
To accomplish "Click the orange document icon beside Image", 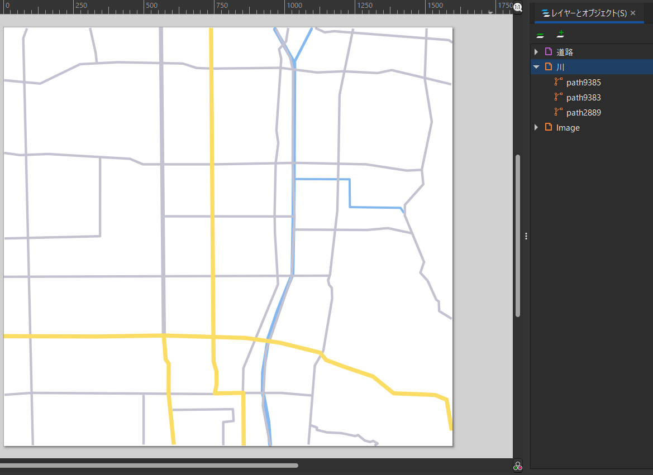I will (548, 127).
